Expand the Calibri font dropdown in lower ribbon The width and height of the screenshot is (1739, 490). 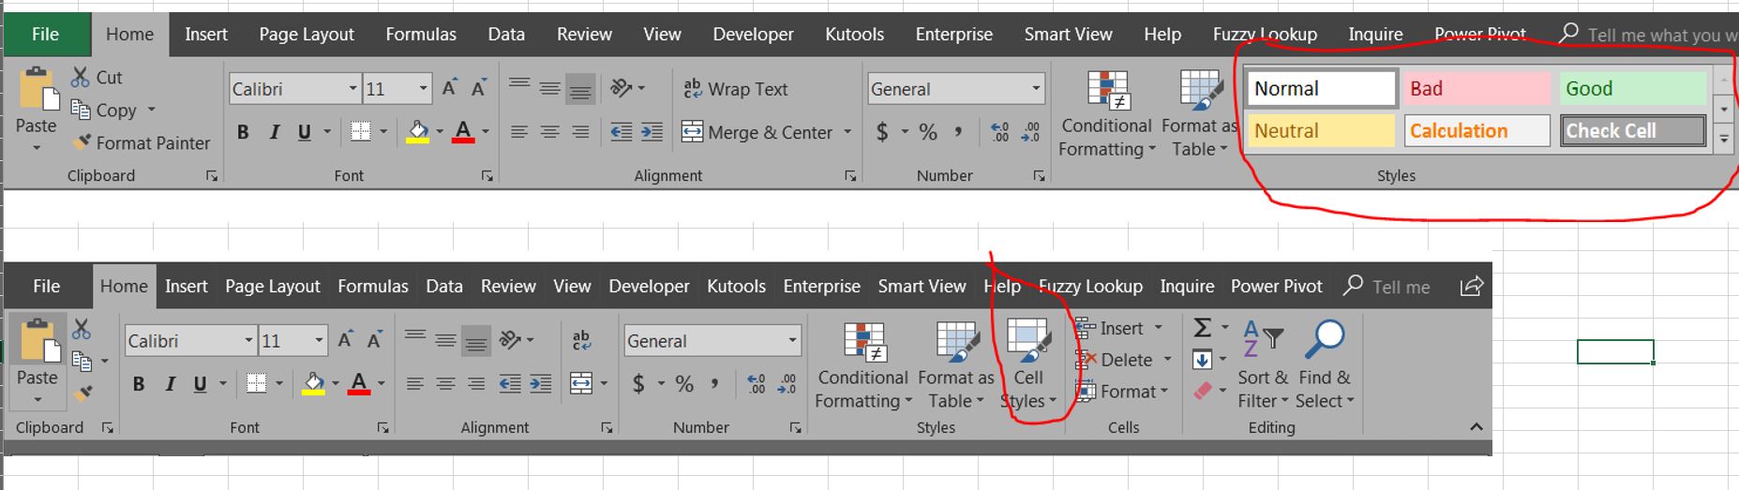tap(248, 340)
